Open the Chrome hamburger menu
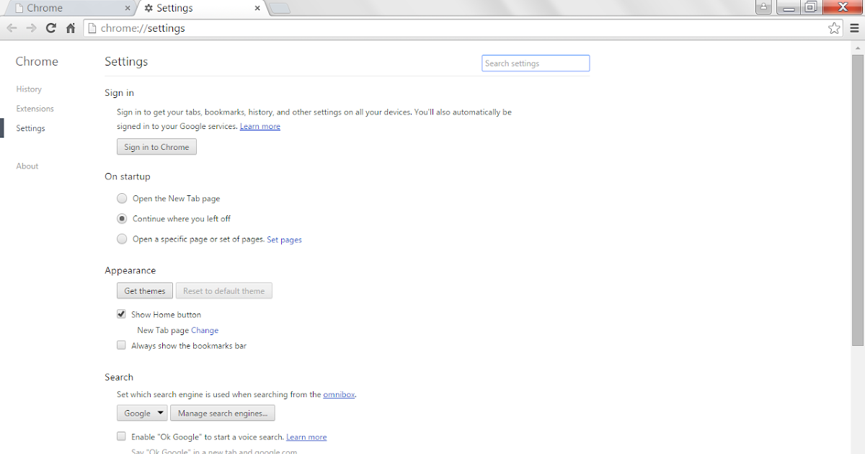865x454 pixels. pyautogui.click(x=854, y=28)
